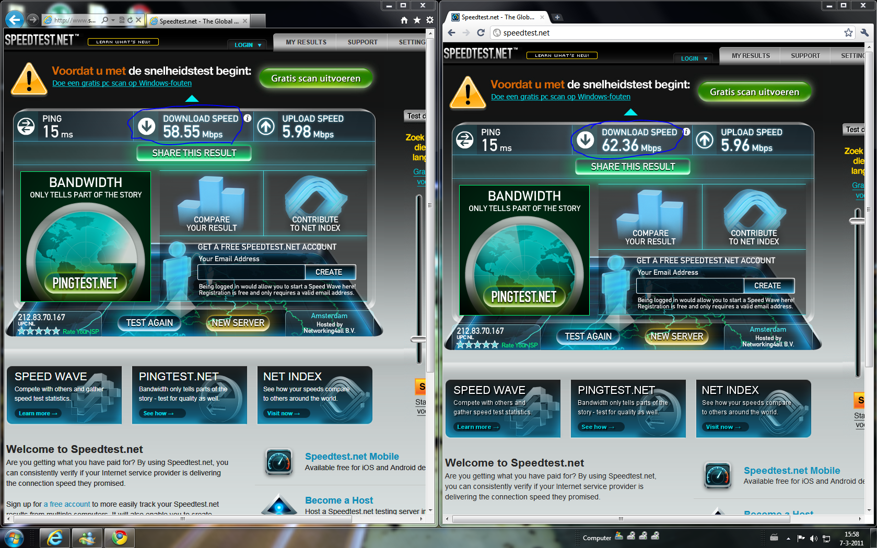Viewport: 877px width, 548px height.
Task: Click the taskbar clock showing 15:58
Action: 851,539
